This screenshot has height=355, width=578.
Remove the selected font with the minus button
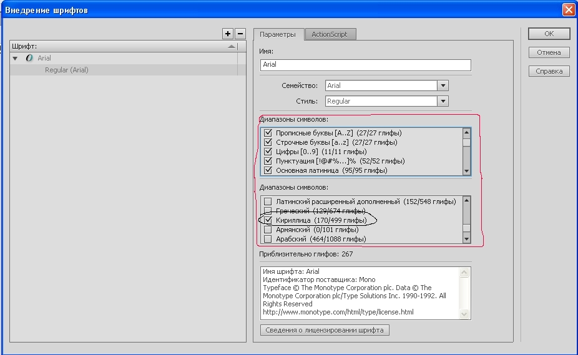click(240, 34)
